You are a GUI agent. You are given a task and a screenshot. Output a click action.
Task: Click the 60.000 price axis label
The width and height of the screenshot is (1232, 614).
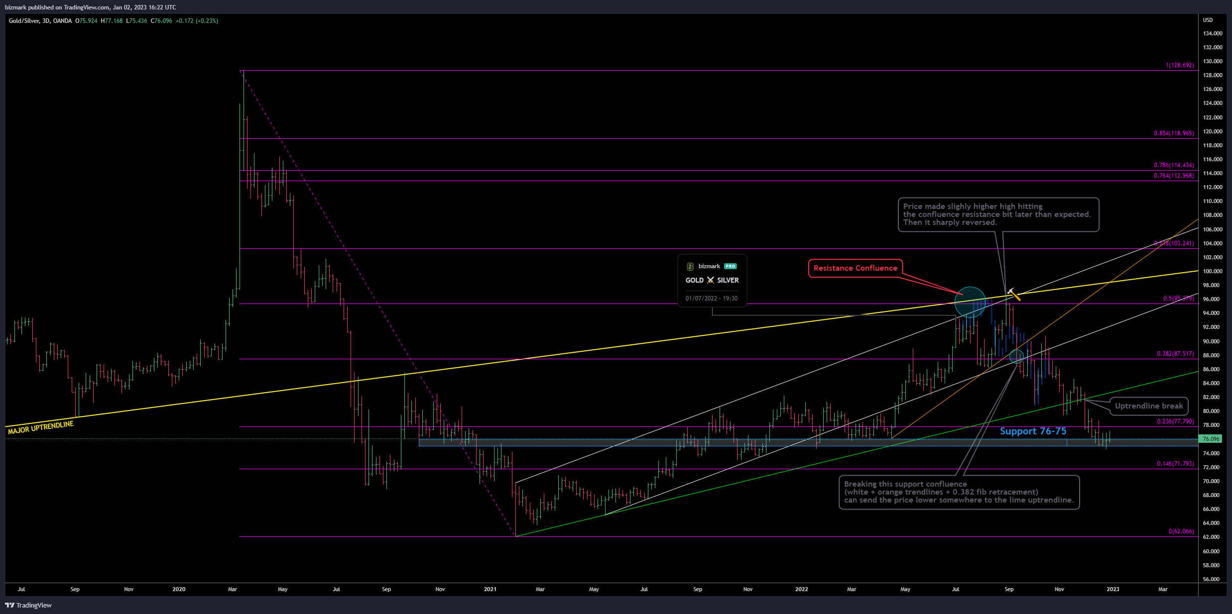[x=1211, y=551]
